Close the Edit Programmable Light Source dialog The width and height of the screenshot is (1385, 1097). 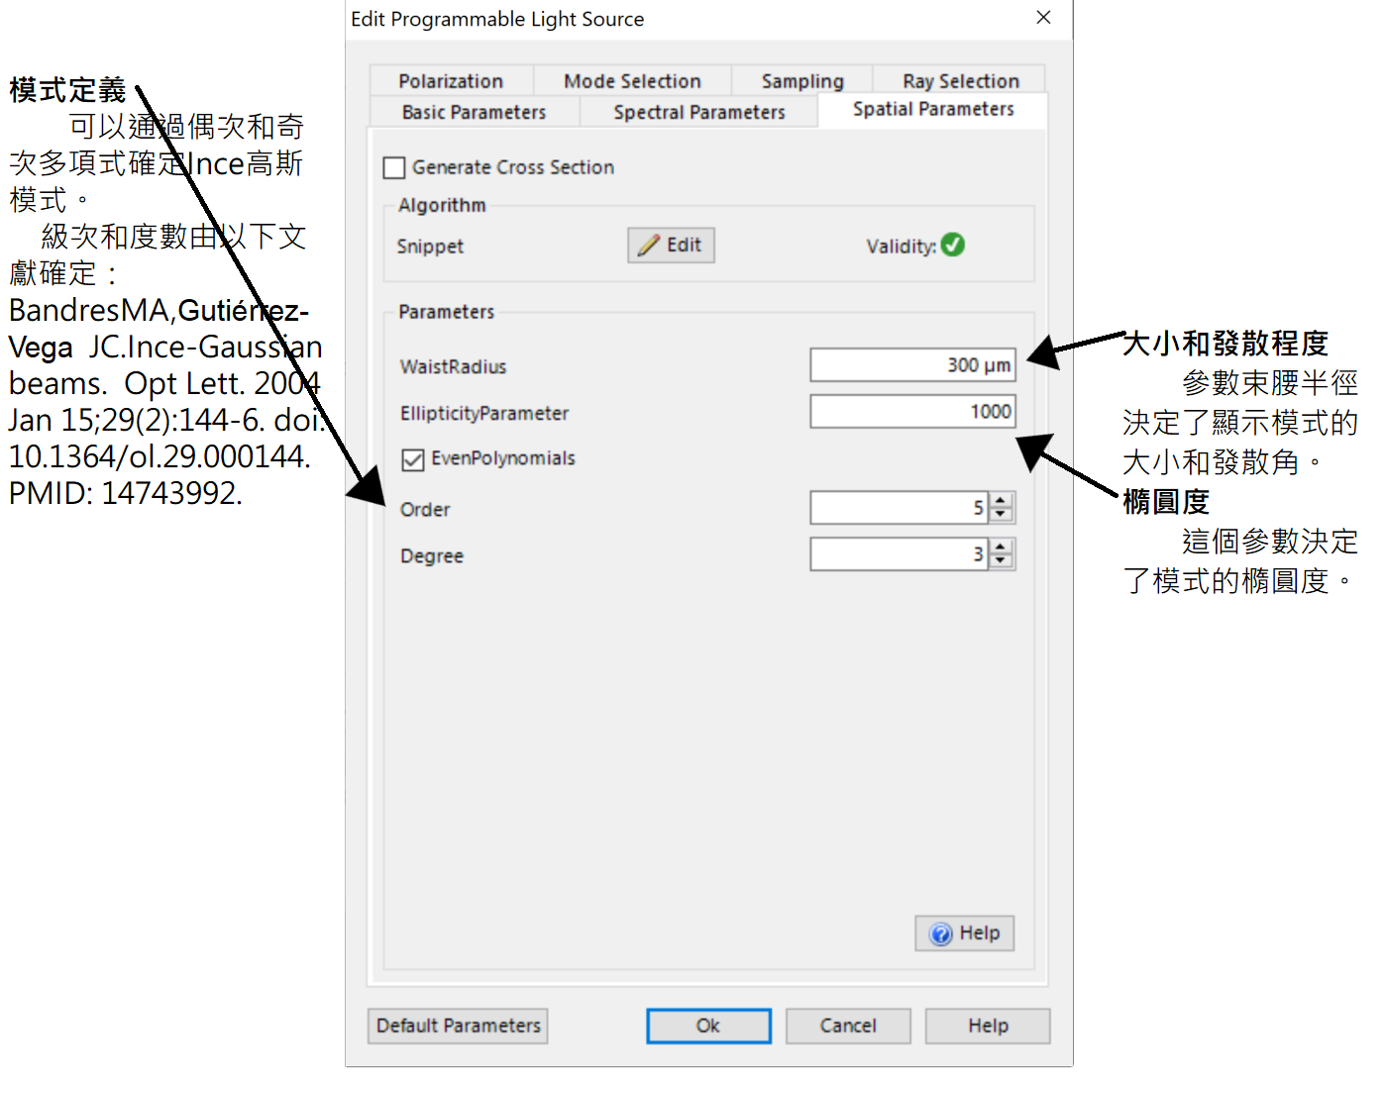tap(1043, 18)
